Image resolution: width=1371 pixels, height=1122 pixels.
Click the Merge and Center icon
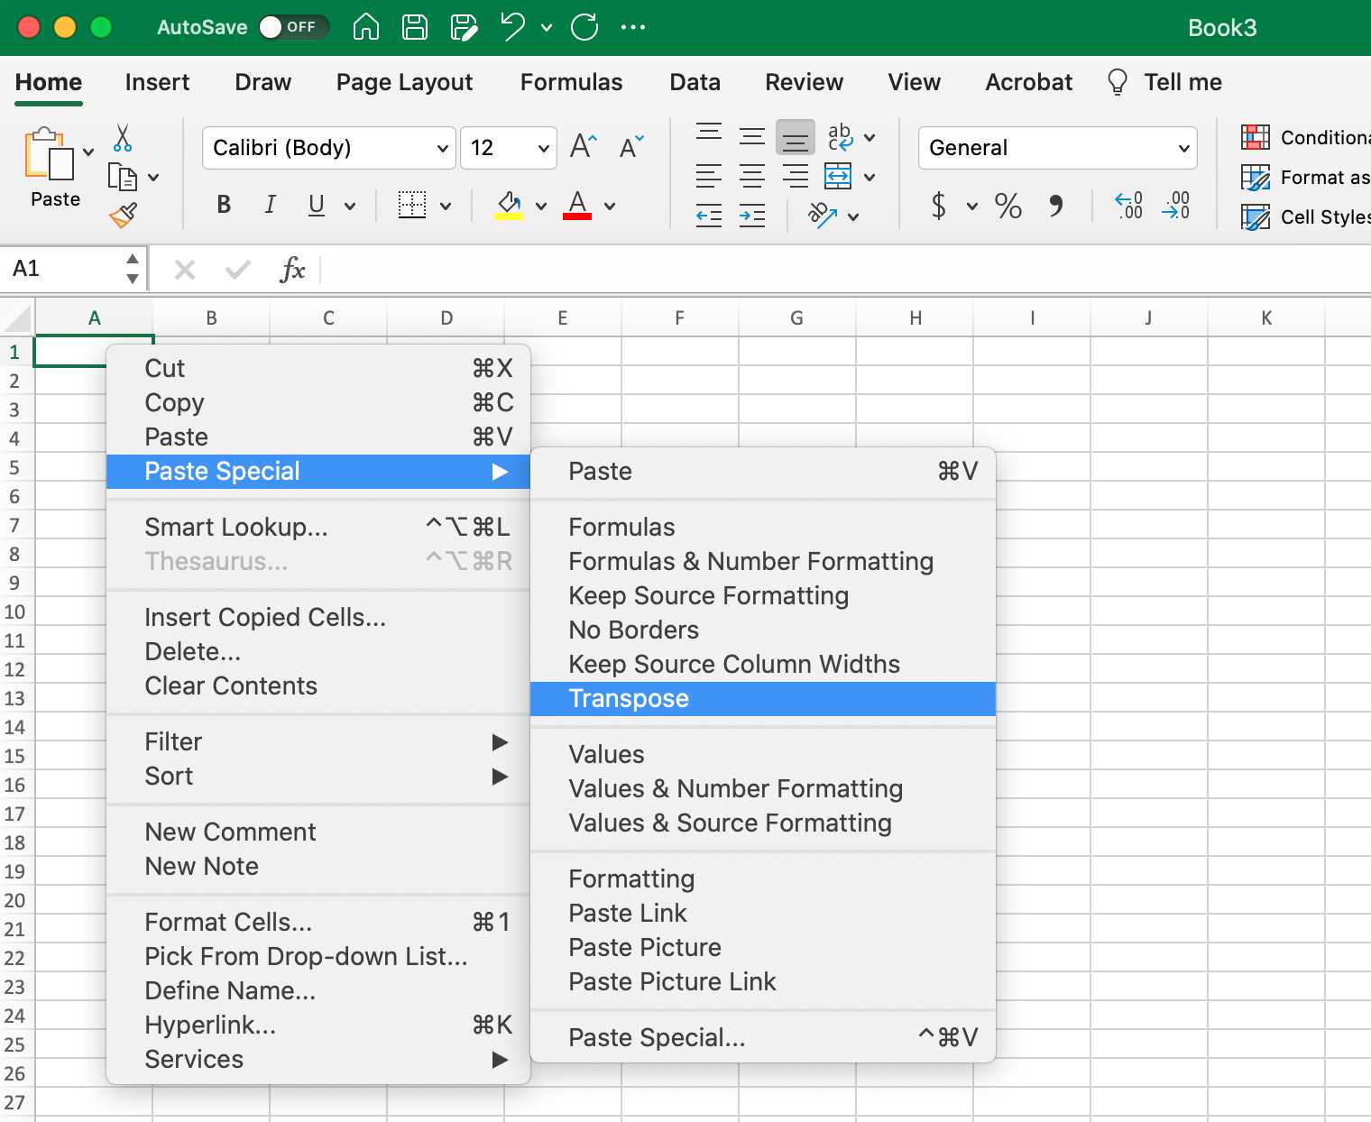click(x=838, y=176)
